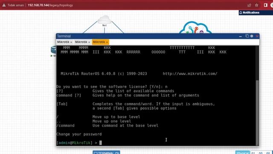Click the Terminal window title bar text
The height and width of the screenshot is (154, 273).
pyautogui.click(x=64, y=36)
